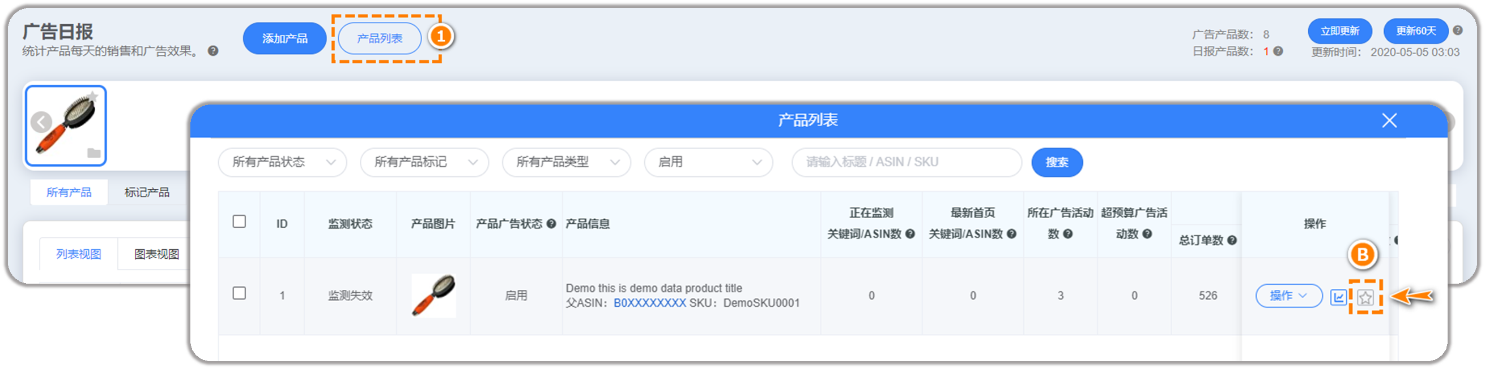
Task: Click the star mark icon in product row
Action: point(1365,297)
